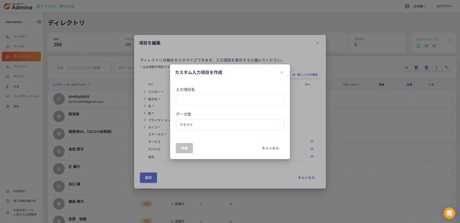The height and width of the screenshot is (223, 460).
Task: Open the 利用規約 link
Action: pyautogui.click(x=19, y=191)
